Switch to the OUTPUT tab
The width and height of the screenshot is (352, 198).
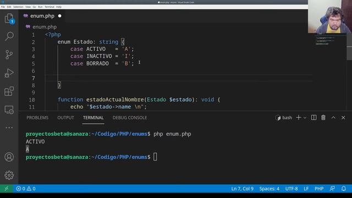(65, 118)
